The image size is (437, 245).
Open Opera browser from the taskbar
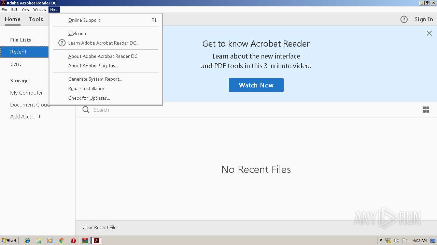pyautogui.click(x=73, y=241)
